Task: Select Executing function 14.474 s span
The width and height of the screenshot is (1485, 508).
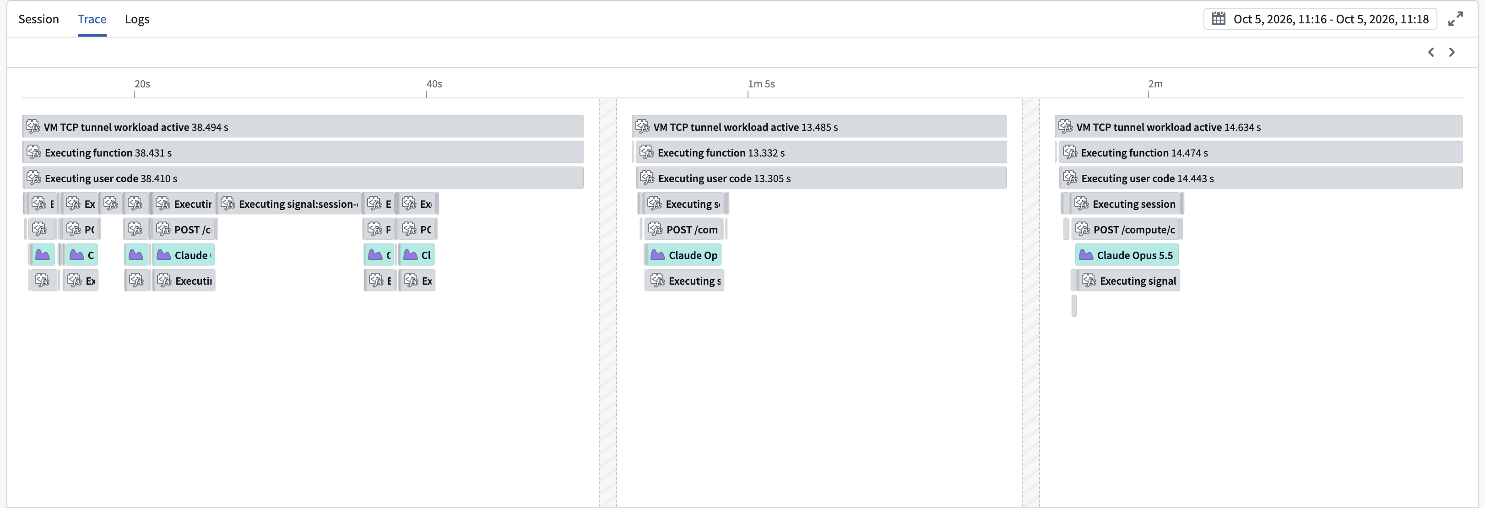Action: 1261,152
